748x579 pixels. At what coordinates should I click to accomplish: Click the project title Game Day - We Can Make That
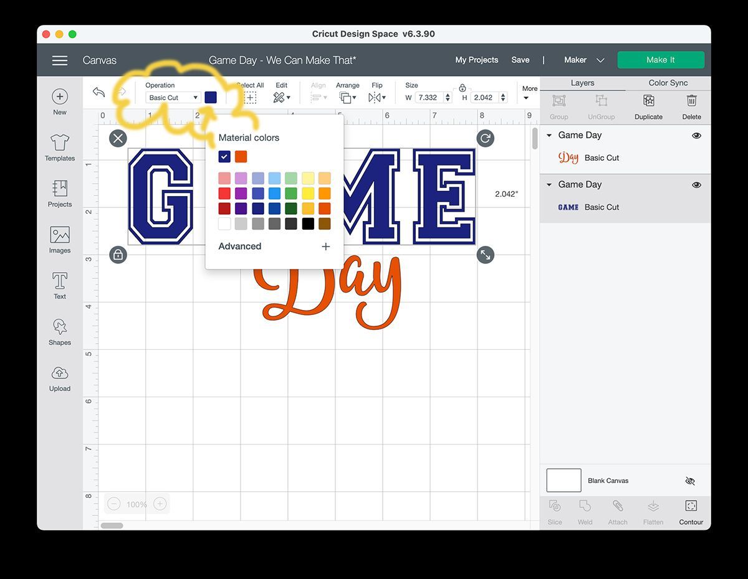pos(282,60)
